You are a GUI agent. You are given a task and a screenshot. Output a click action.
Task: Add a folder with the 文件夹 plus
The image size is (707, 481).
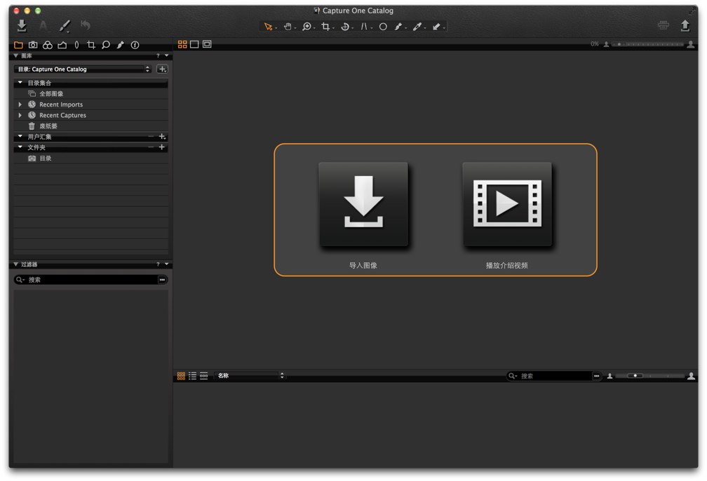(x=162, y=147)
